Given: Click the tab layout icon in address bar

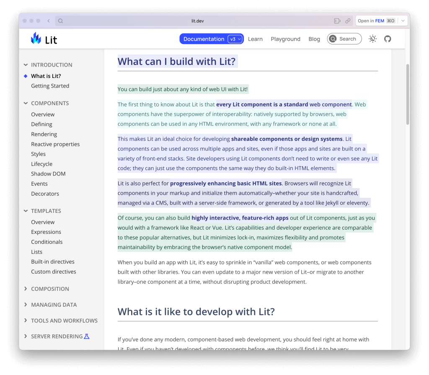Looking at the screenshot, I should point(337,21).
